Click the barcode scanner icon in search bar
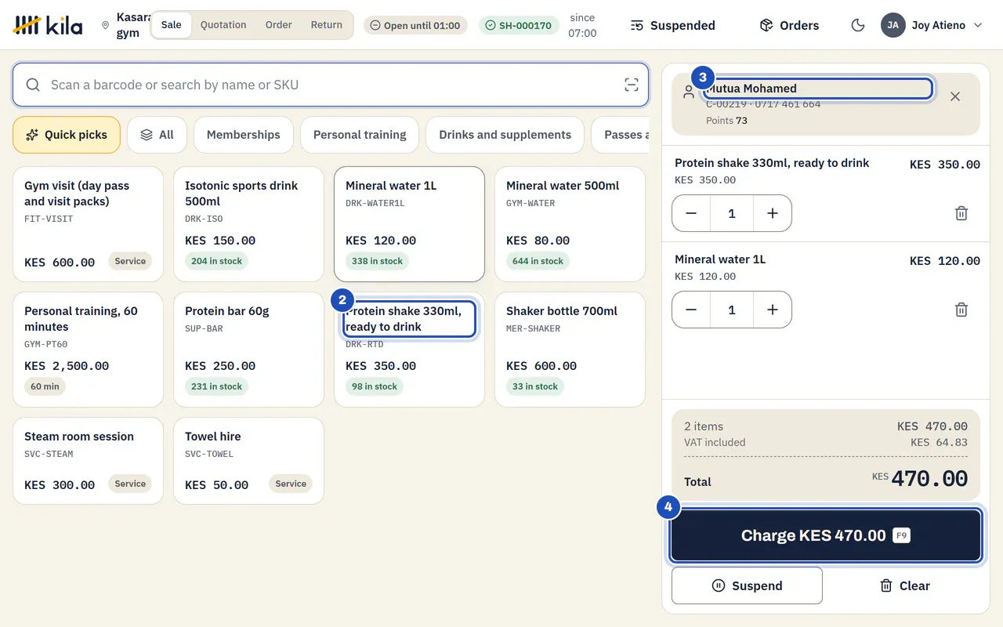The image size is (1003, 627). pyautogui.click(x=631, y=85)
